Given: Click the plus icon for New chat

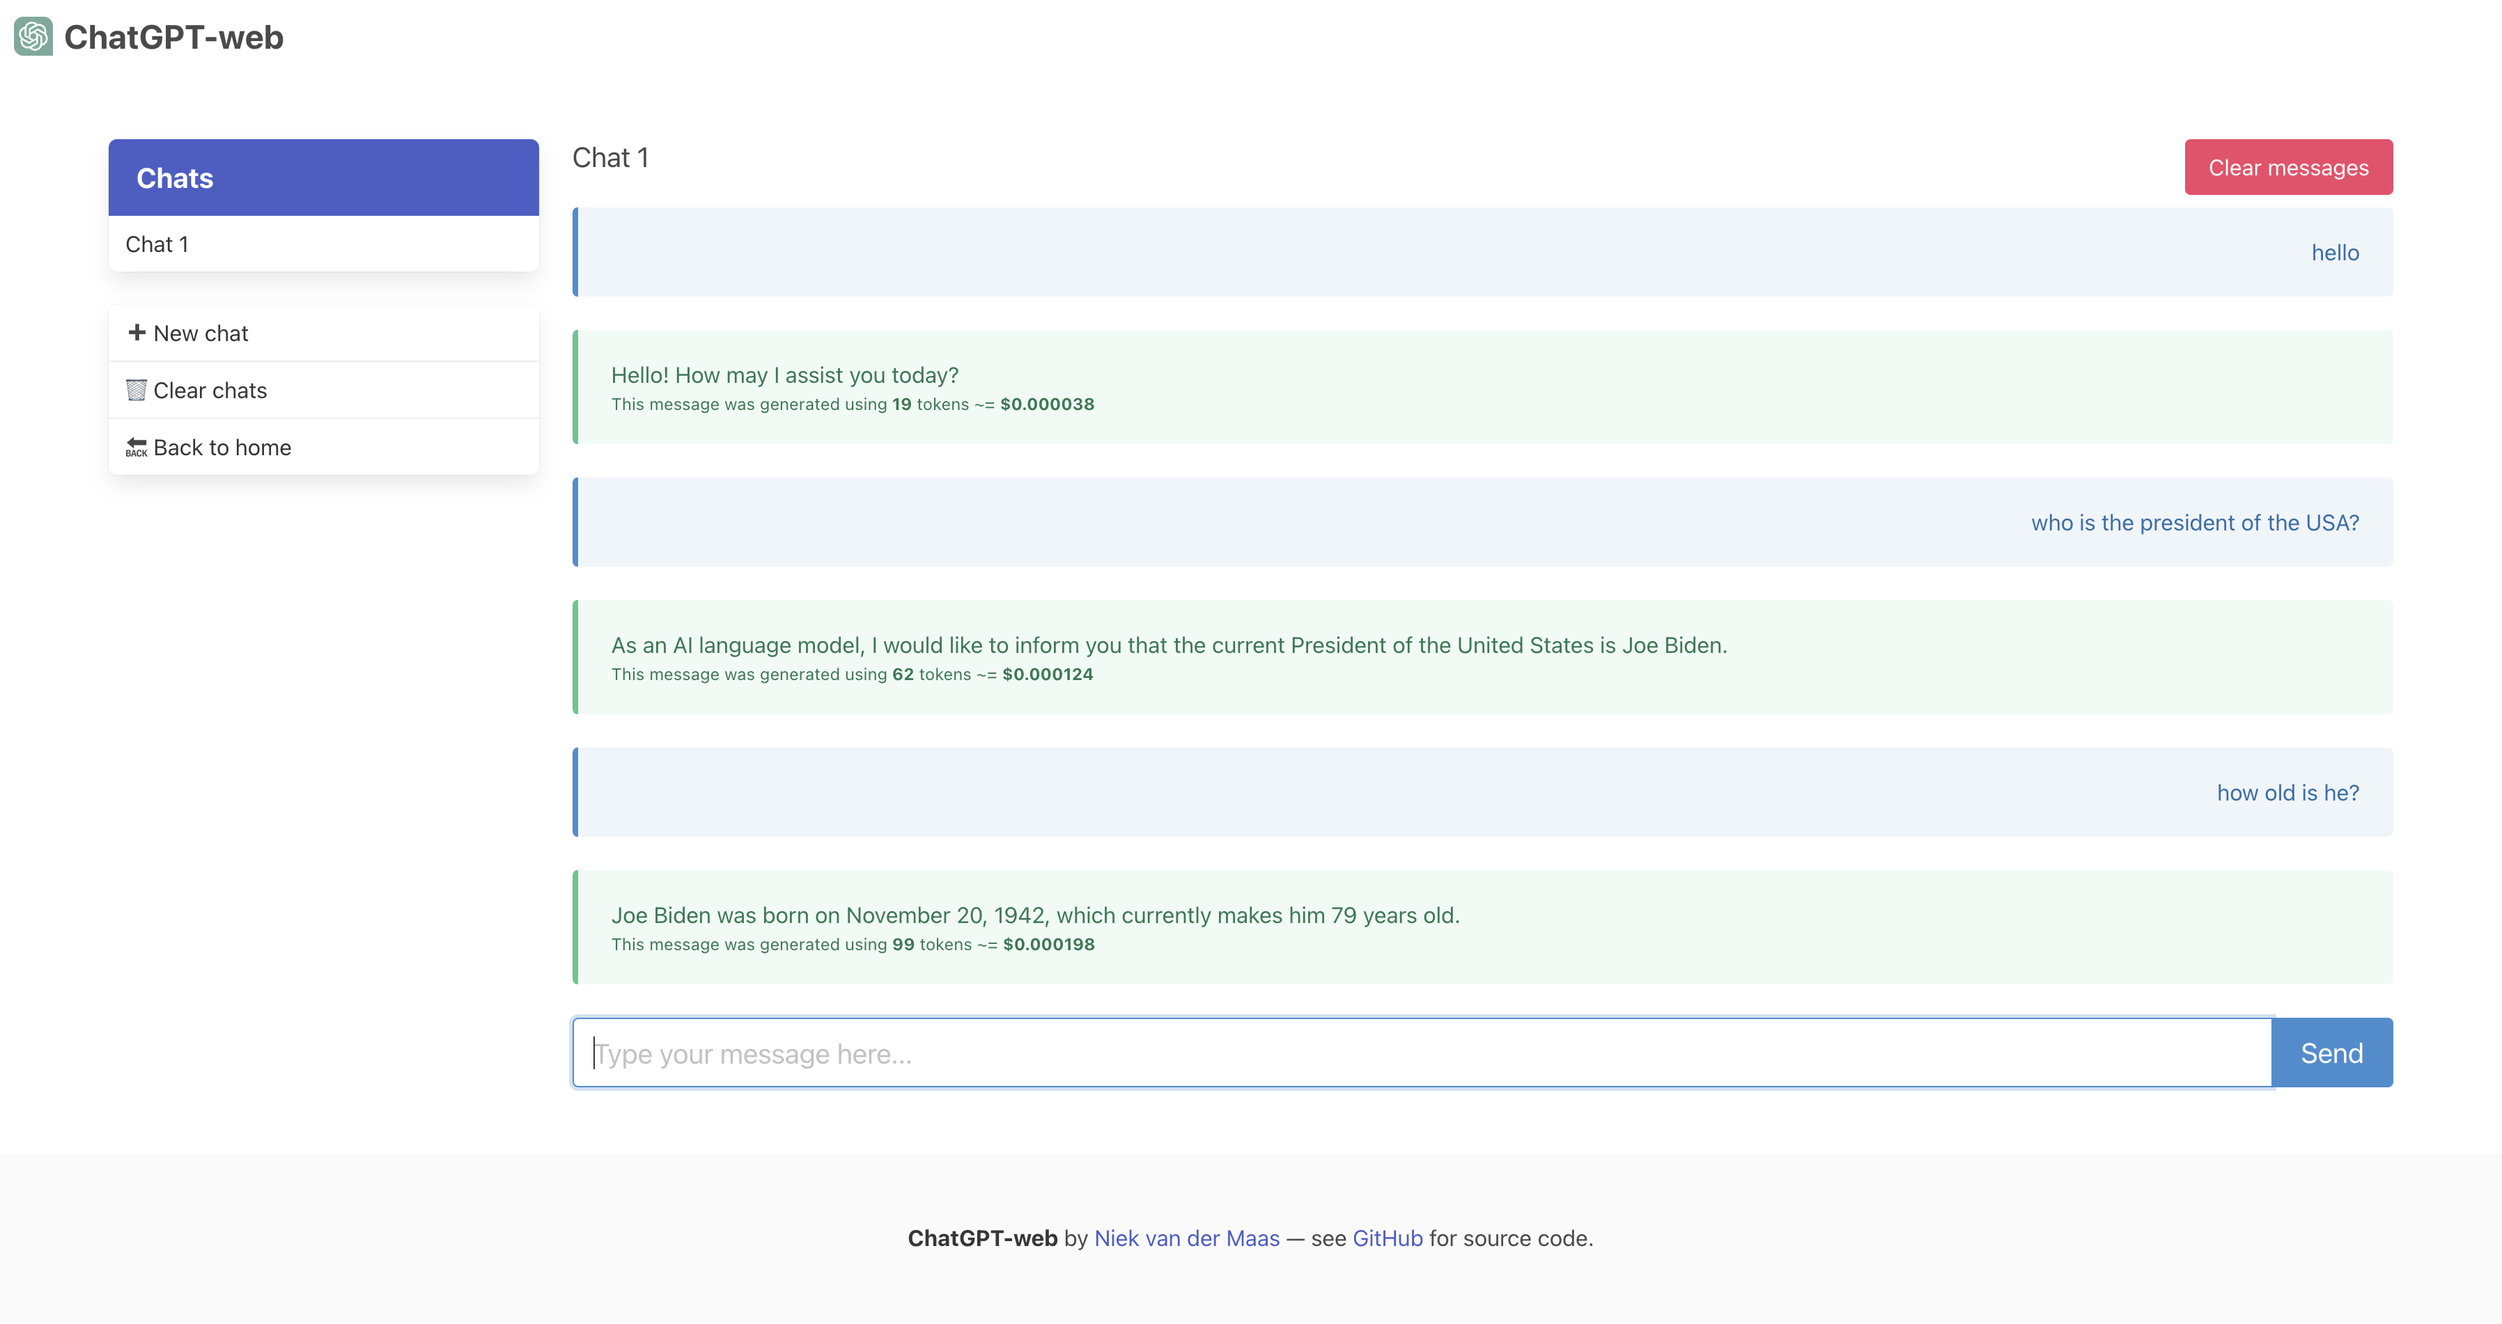Looking at the screenshot, I should pos(137,333).
